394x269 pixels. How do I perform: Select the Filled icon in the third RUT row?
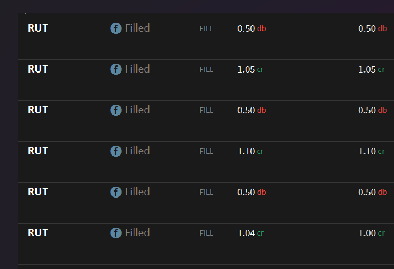pyautogui.click(x=116, y=110)
